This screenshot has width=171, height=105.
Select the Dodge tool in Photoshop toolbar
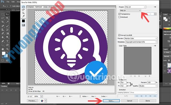pyautogui.click(x=7, y=37)
